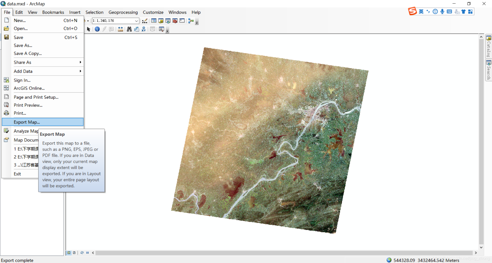
Task: Open Sogou toolbox grid icon
Action: pos(470,12)
